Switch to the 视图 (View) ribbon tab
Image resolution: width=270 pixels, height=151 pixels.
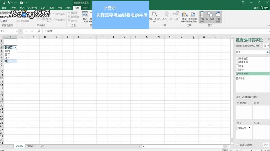(68, 8)
